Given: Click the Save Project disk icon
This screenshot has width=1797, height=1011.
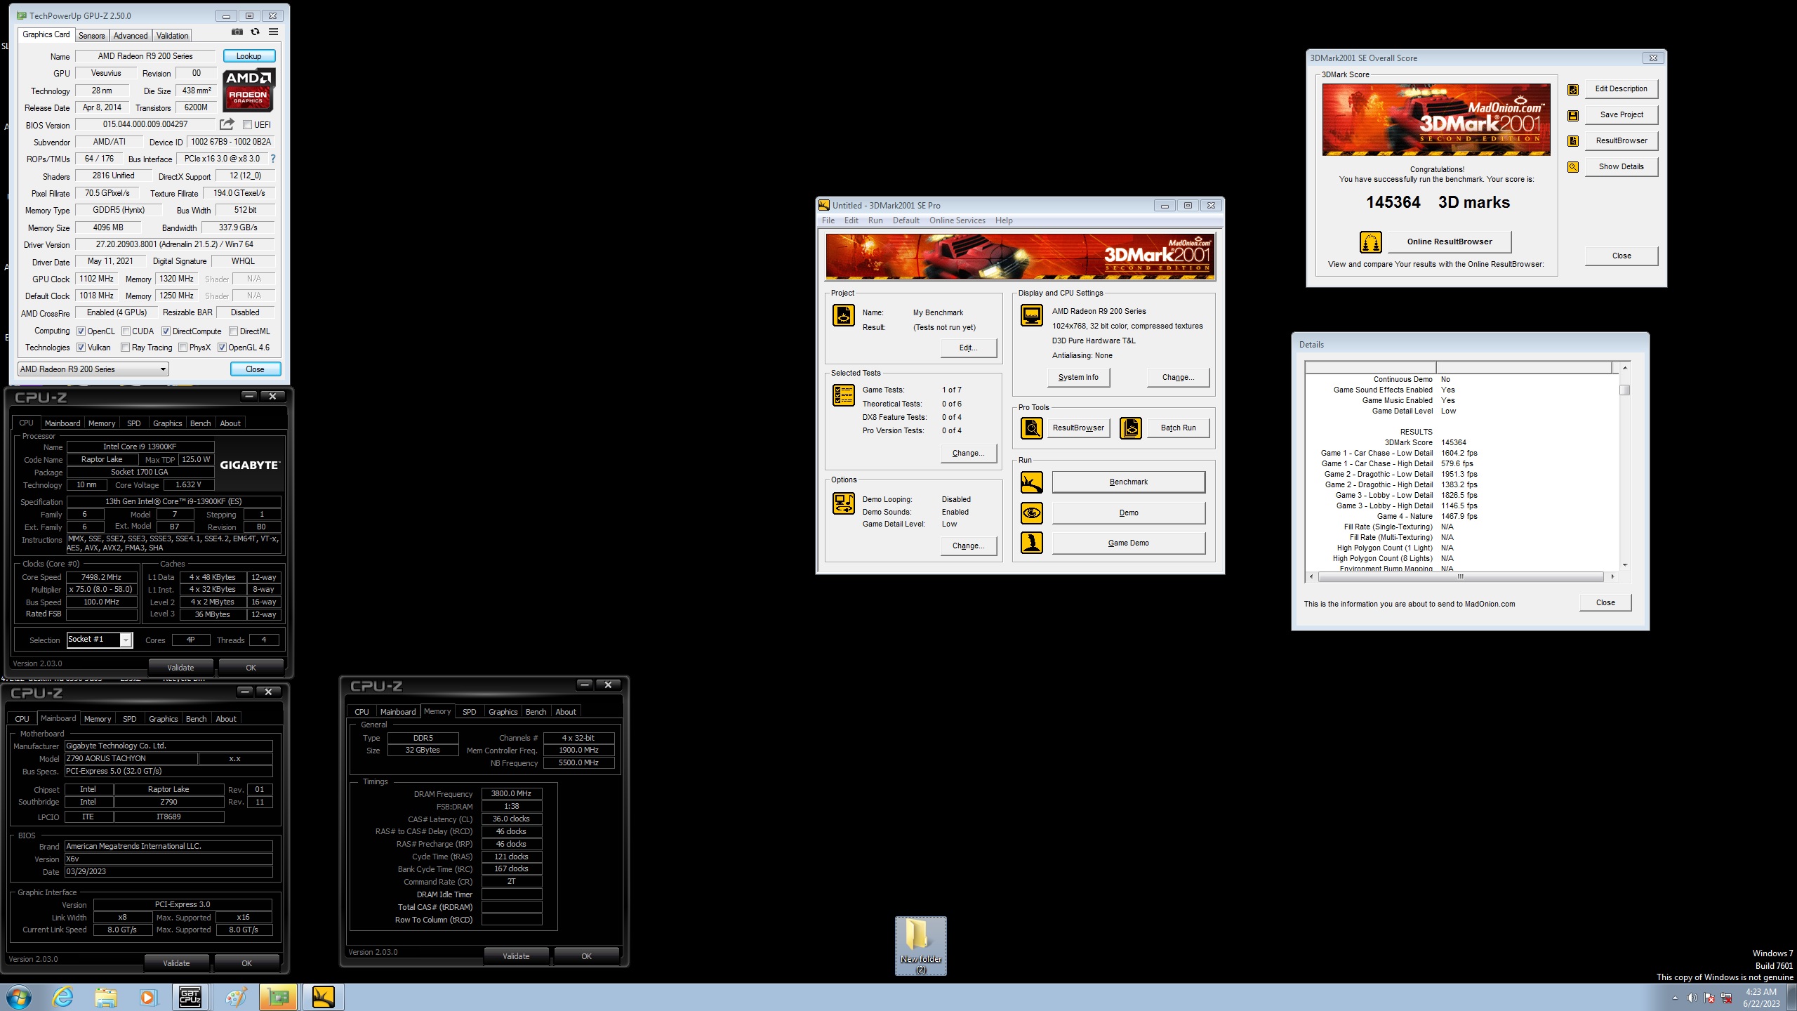Looking at the screenshot, I should tap(1573, 115).
